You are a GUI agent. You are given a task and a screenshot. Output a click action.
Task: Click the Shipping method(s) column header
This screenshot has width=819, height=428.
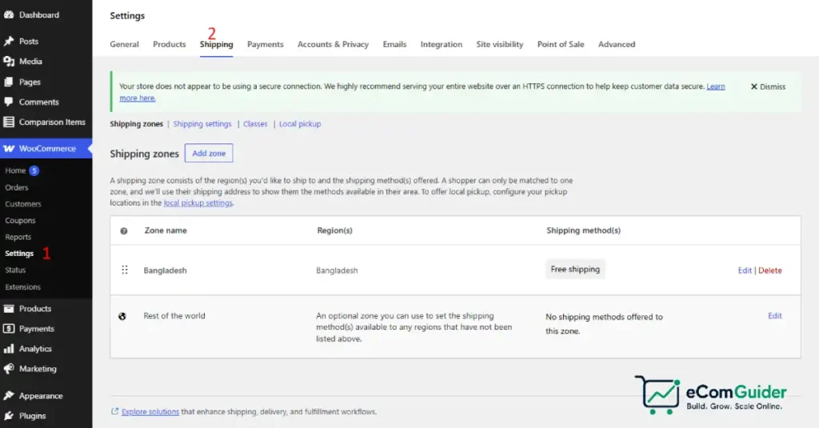coord(583,230)
